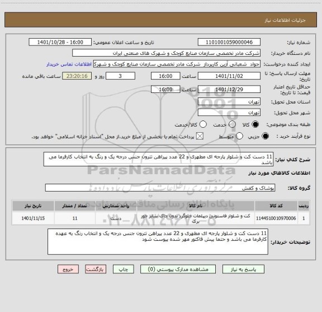Screen dimensions: 322x312
Task: Click the جزئیات اطلاعات نیاز page title
Action: (x=285, y=20)
